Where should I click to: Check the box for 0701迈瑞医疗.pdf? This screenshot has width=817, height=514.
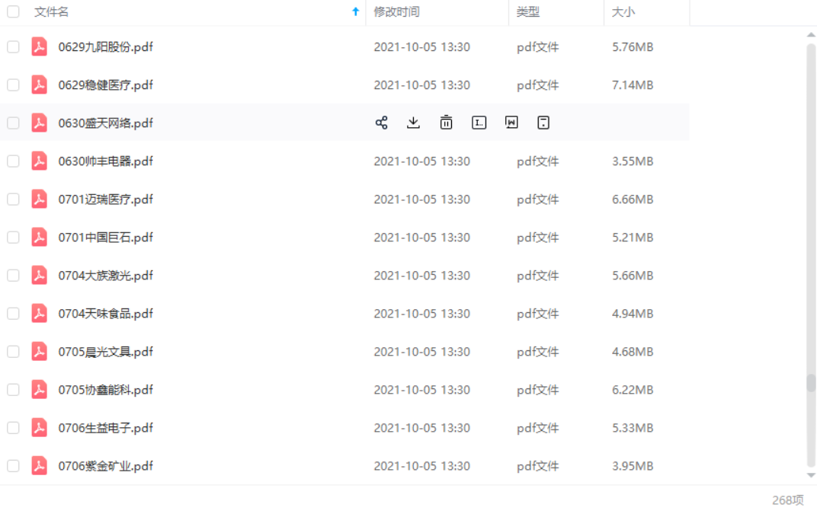(14, 200)
